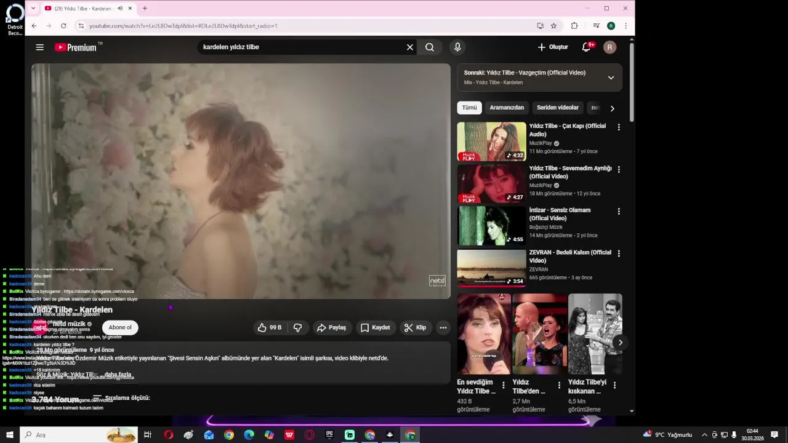
Task: Mute the tab with speaker icon
Action: point(120,9)
